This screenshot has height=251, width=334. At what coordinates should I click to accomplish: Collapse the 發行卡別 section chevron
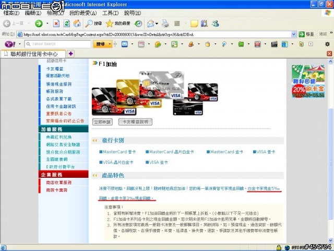tap(95, 141)
